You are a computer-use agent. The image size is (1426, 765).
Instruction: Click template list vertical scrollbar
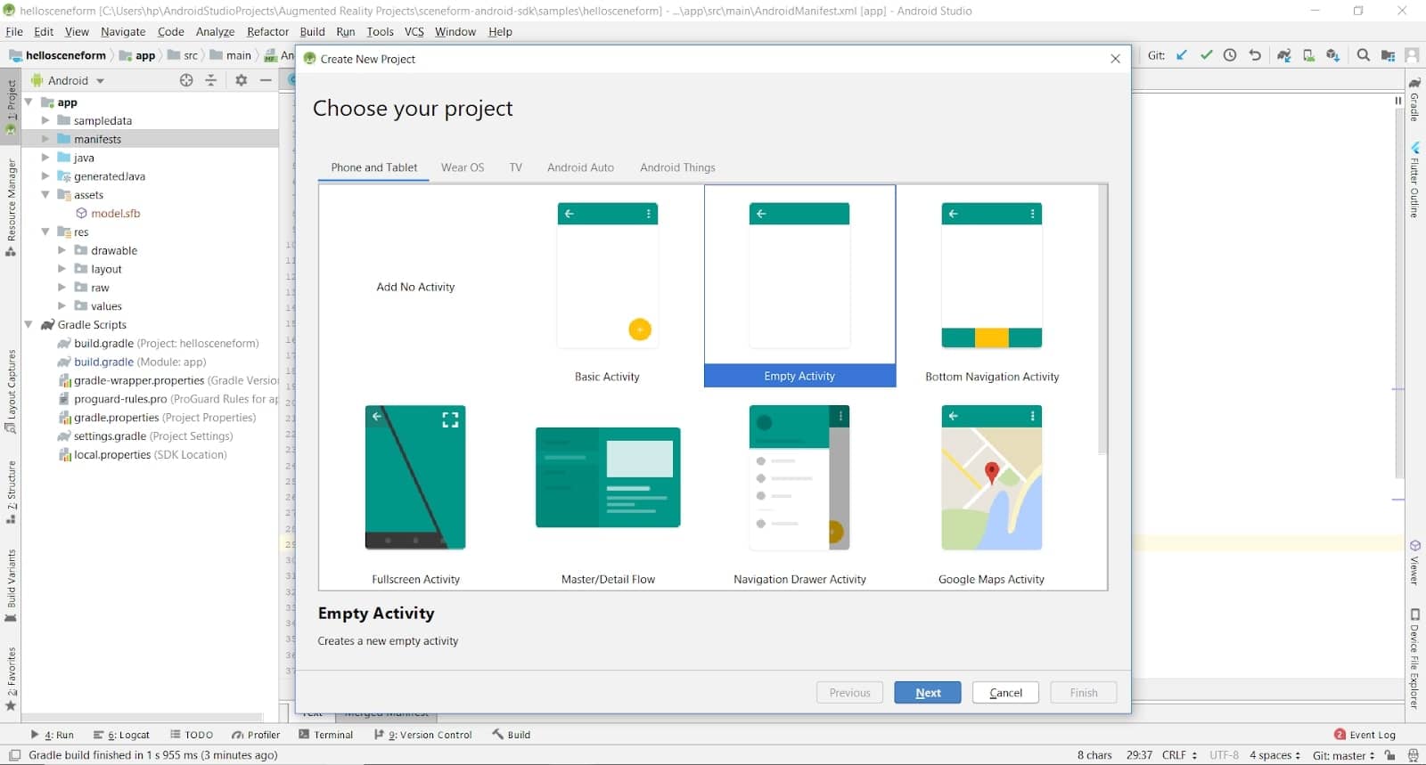coord(1102,321)
